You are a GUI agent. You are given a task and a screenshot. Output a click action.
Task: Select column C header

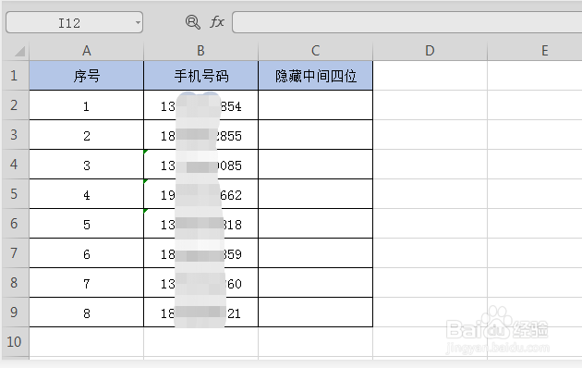316,51
